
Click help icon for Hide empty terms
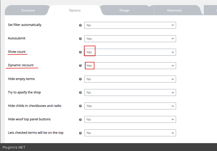[x=80, y=79]
